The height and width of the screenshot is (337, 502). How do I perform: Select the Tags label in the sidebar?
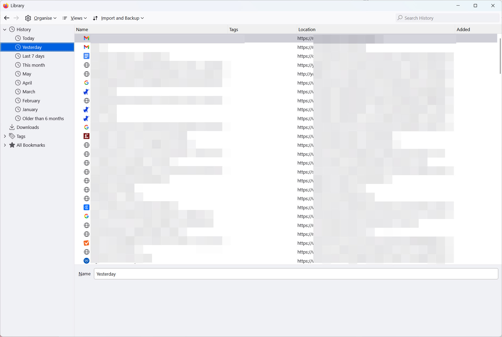pos(21,136)
